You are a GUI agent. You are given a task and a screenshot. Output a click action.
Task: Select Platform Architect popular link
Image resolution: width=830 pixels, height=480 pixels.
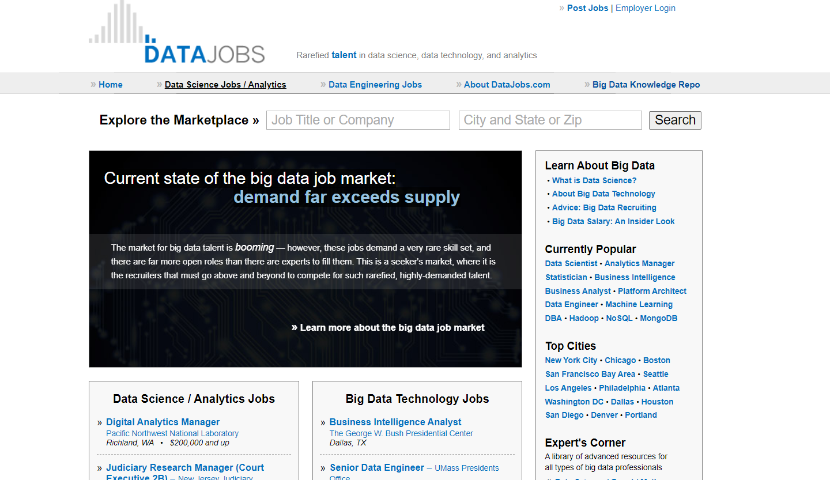pyautogui.click(x=652, y=291)
